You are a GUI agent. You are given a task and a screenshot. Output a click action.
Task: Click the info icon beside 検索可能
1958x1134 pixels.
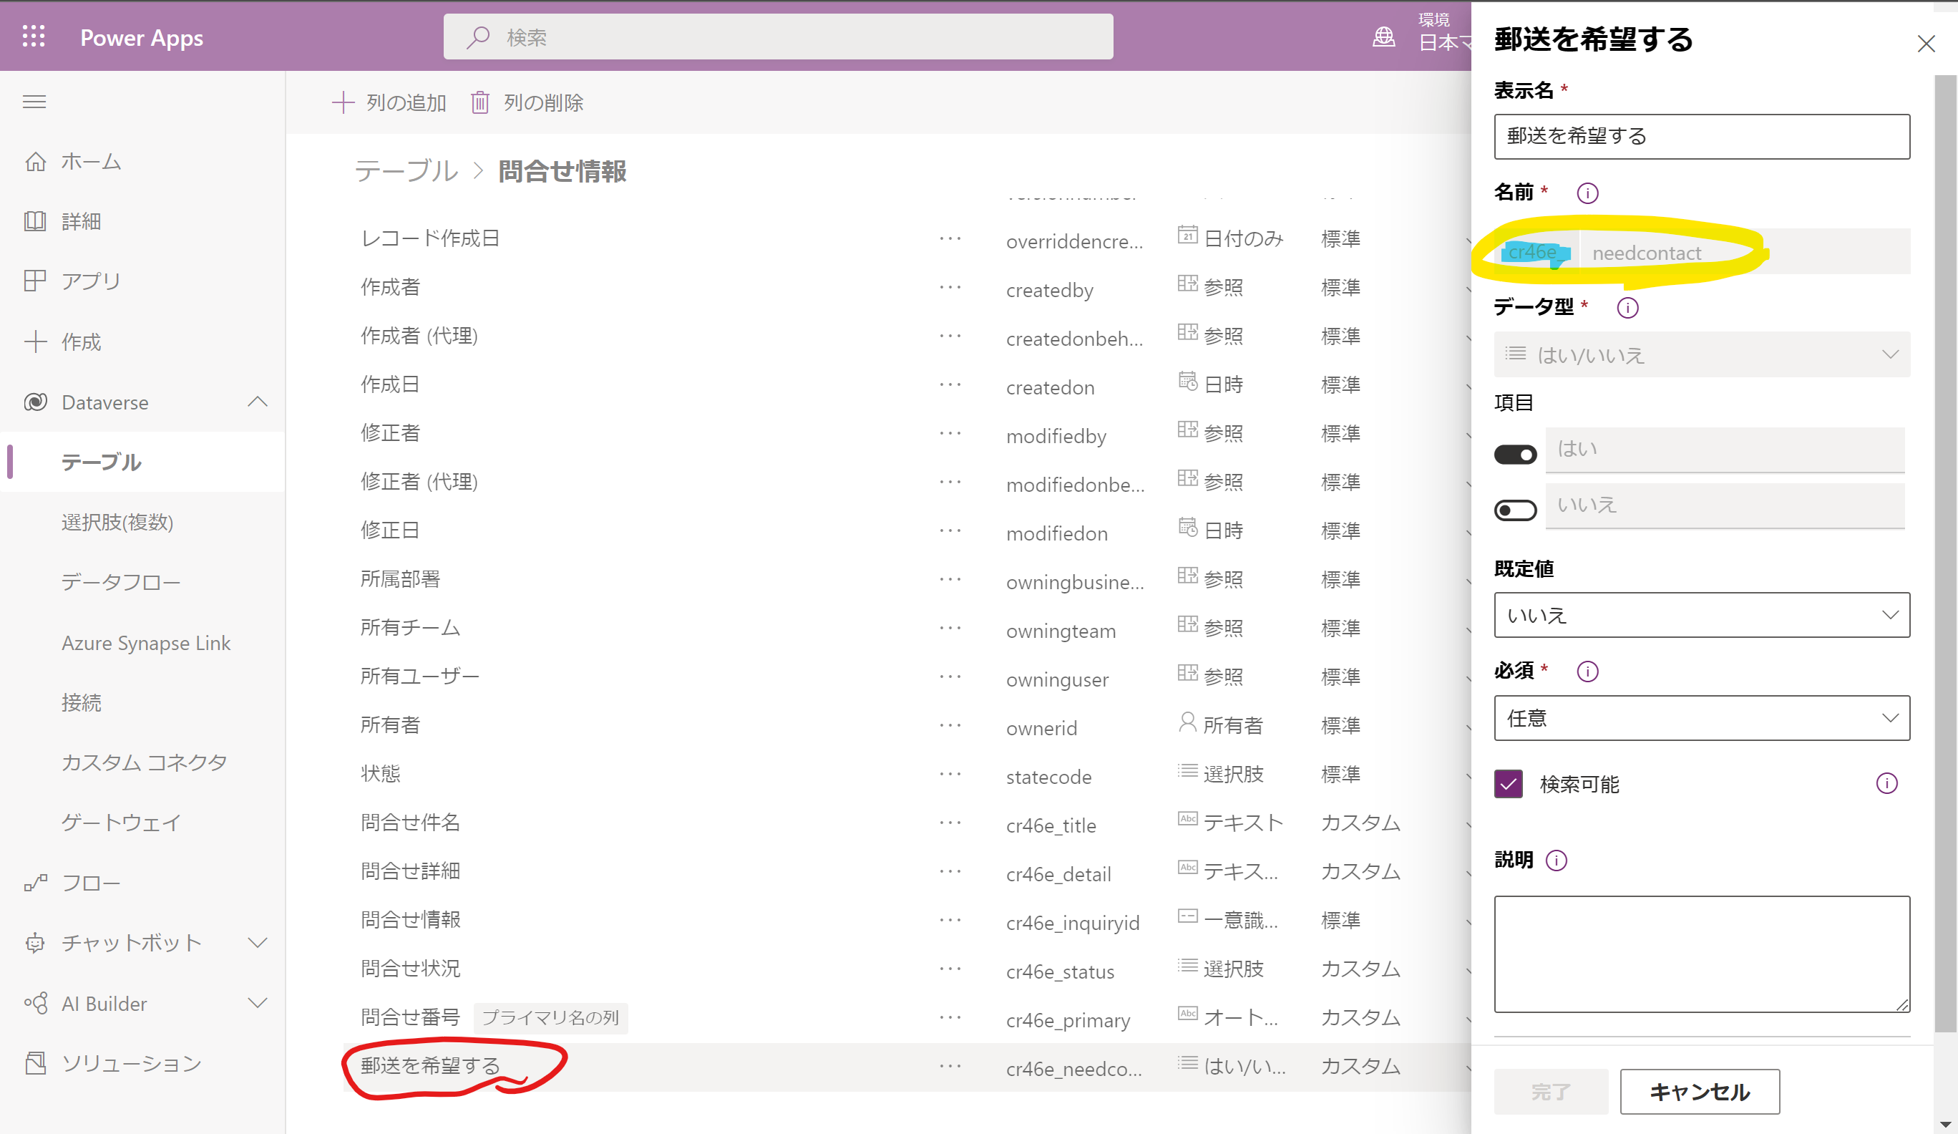coord(1886,783)
